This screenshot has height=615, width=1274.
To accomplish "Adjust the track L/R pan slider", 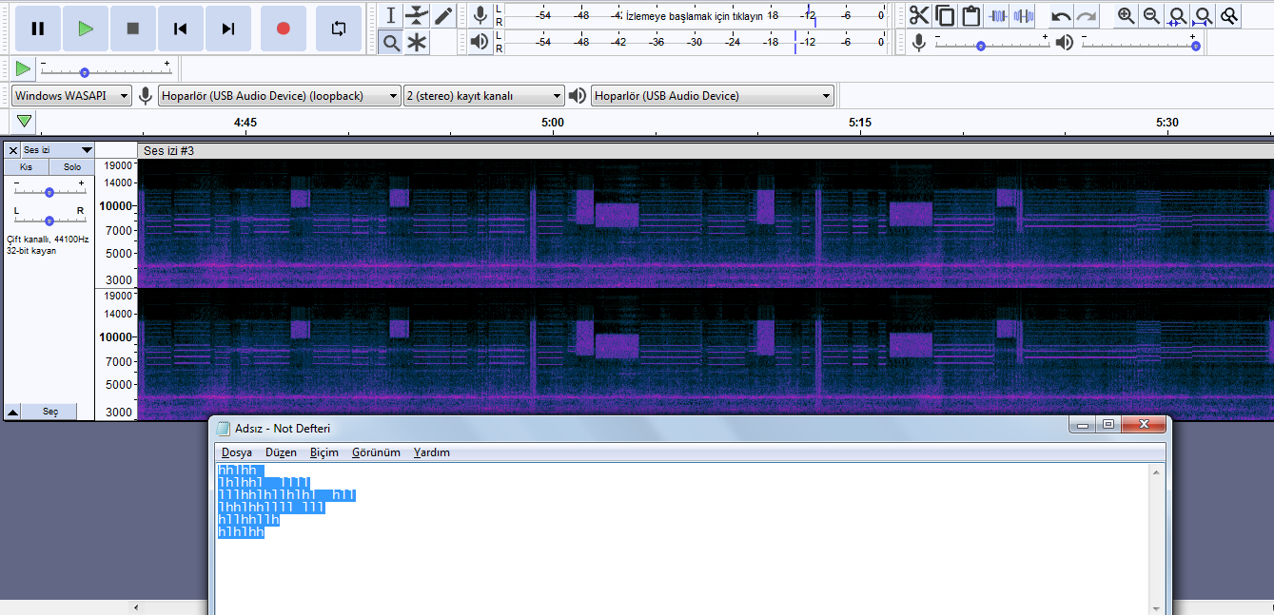I will point(49,220).
